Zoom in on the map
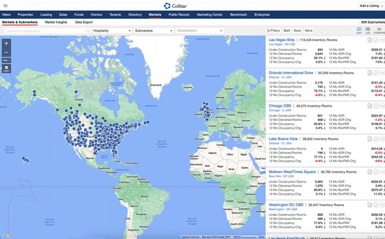 [x=6, y=43]
